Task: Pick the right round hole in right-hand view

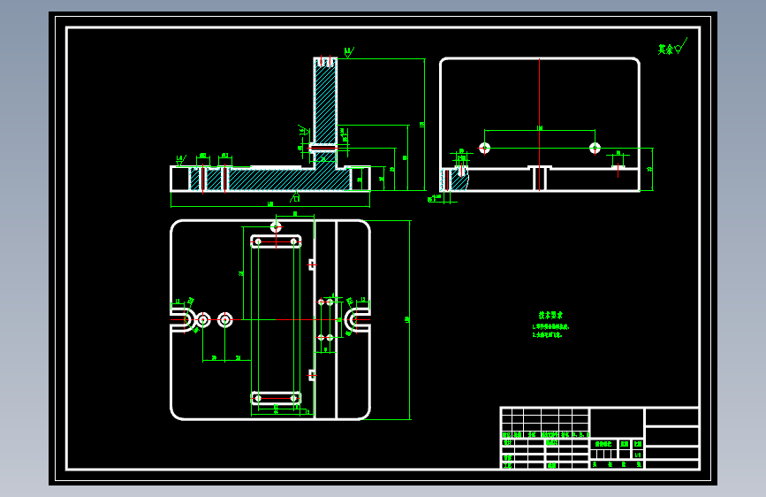Action: [x=595, y=148]
